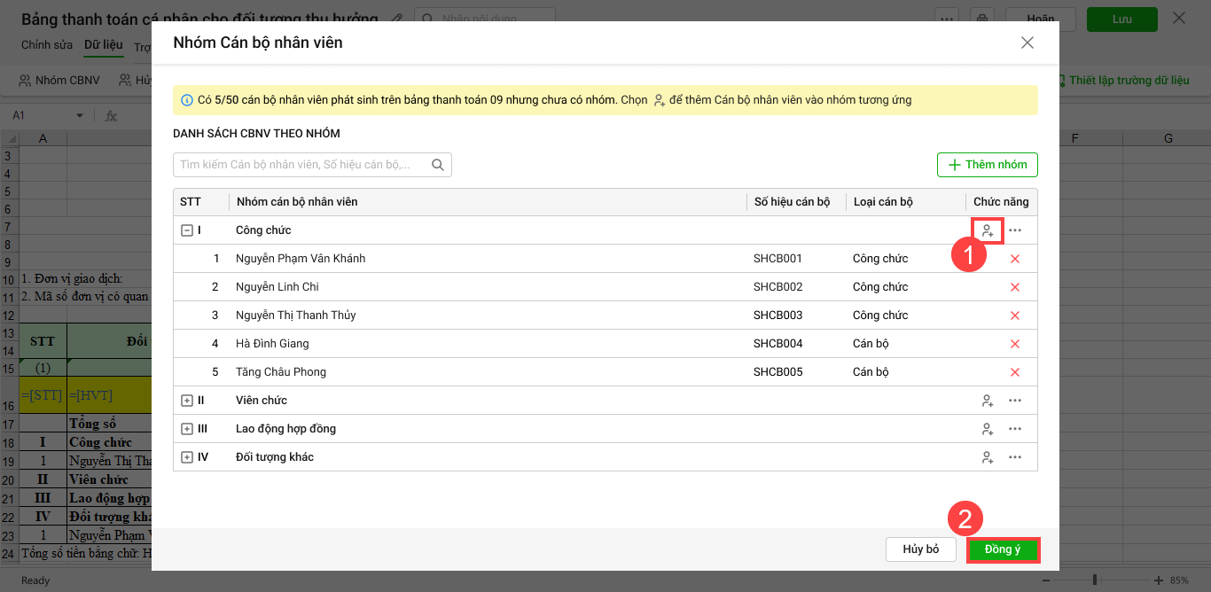Cancel with the Hủy bỏ button
Image resolution: width=1211 pixels, height=592 pixels.
[x=920, y=549]
